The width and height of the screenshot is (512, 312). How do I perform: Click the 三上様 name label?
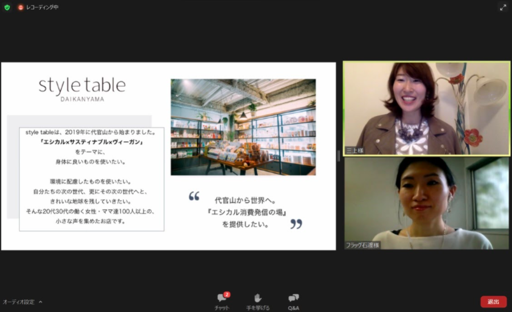point(355,150)
